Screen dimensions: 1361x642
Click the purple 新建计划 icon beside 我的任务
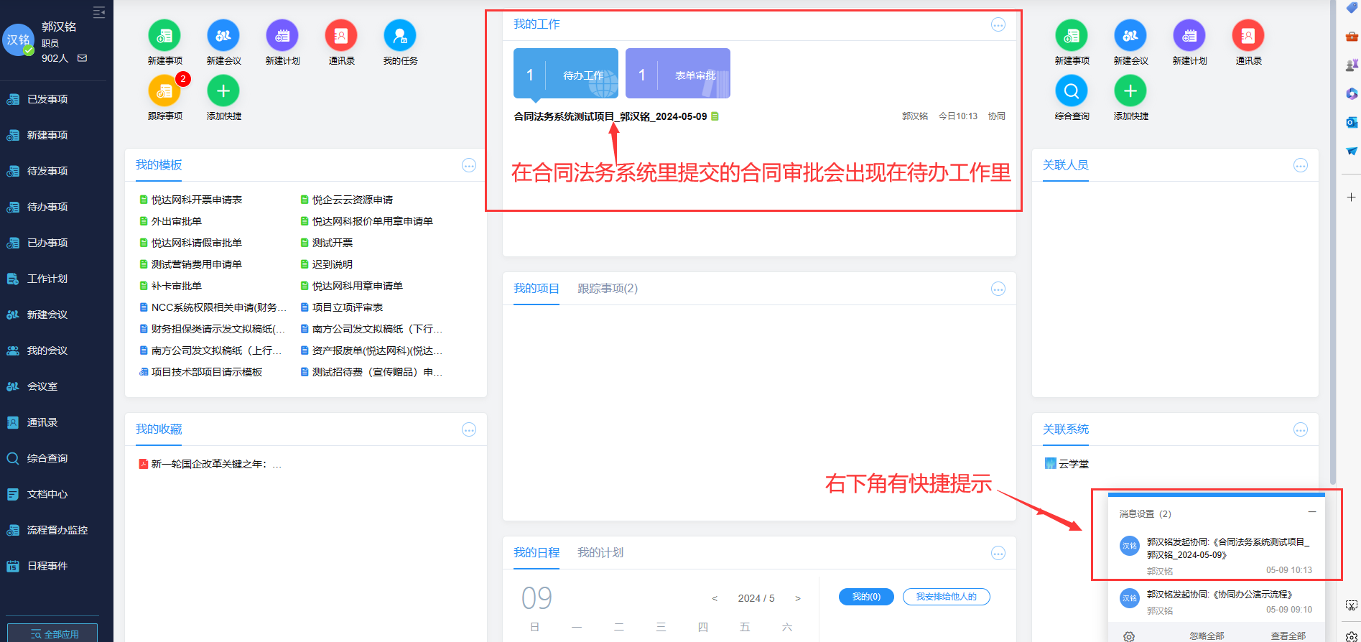[x=282, y=36]
